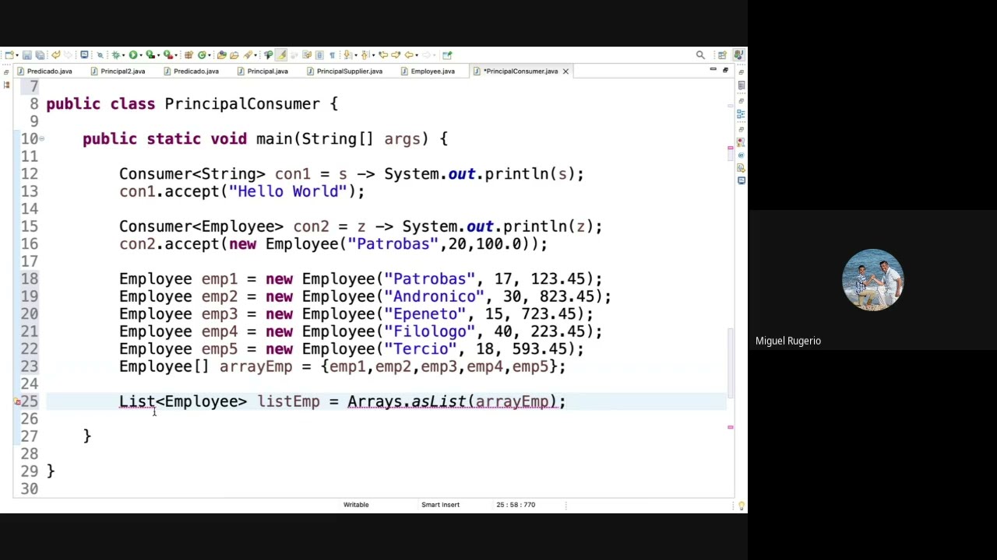Click Miguel Rugerio profile picture
This screenshot has width=997, height=560.
[x=872, y=280]
